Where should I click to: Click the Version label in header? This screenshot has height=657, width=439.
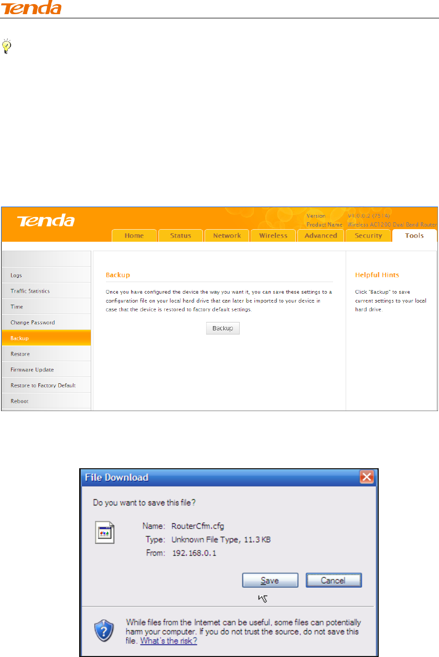click(316, 216)
